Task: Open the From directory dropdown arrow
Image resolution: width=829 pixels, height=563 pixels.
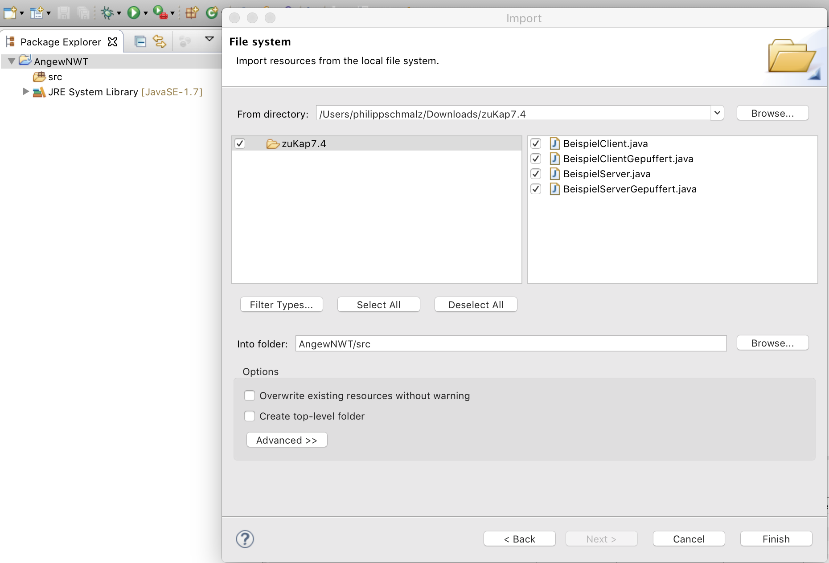Action: pos(717,113)
